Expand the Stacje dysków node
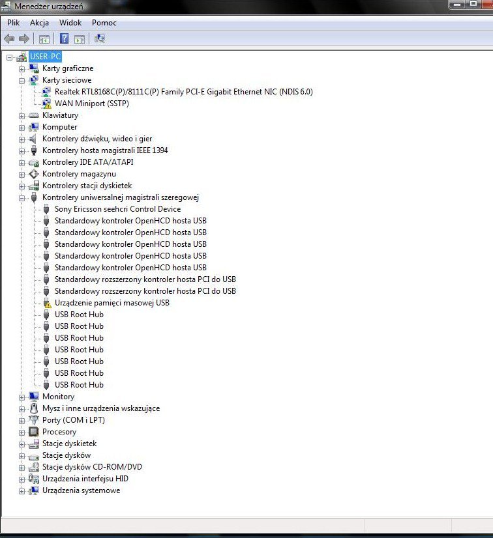The image size is (493, 538). coord(22,456)
